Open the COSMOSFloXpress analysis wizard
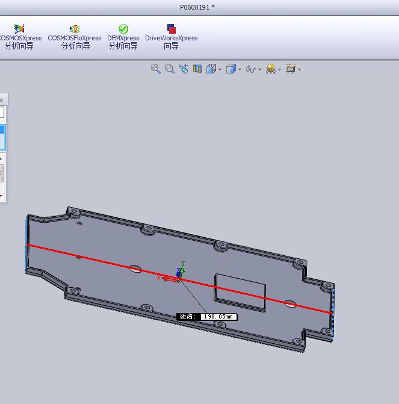 click(75, 37)
